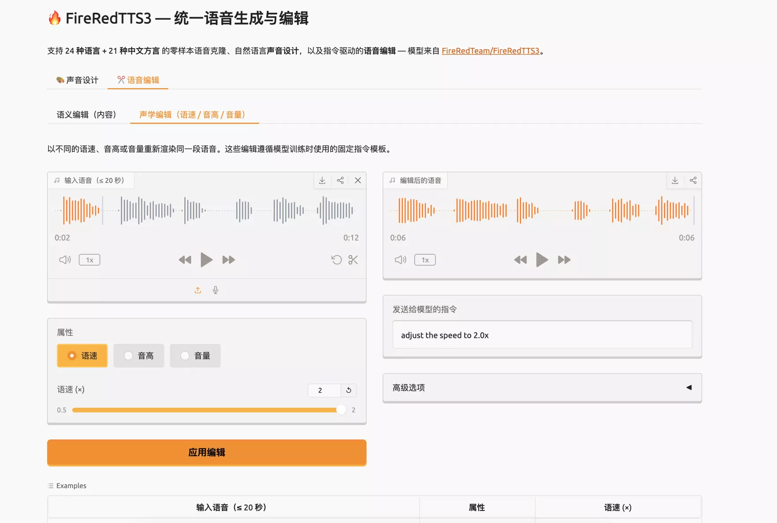This screenshot has width=777, height=523.
Task: Seek within the input audio waveform
Action: point(207,210)
